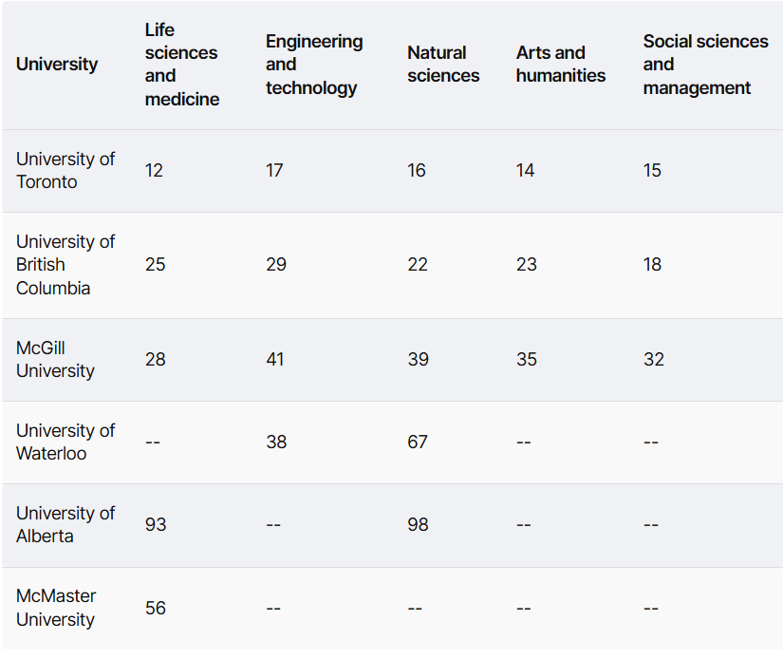Click the Life sciences and medicine header
This screenshot has height=659, width=783.
[x=181, y=65]
